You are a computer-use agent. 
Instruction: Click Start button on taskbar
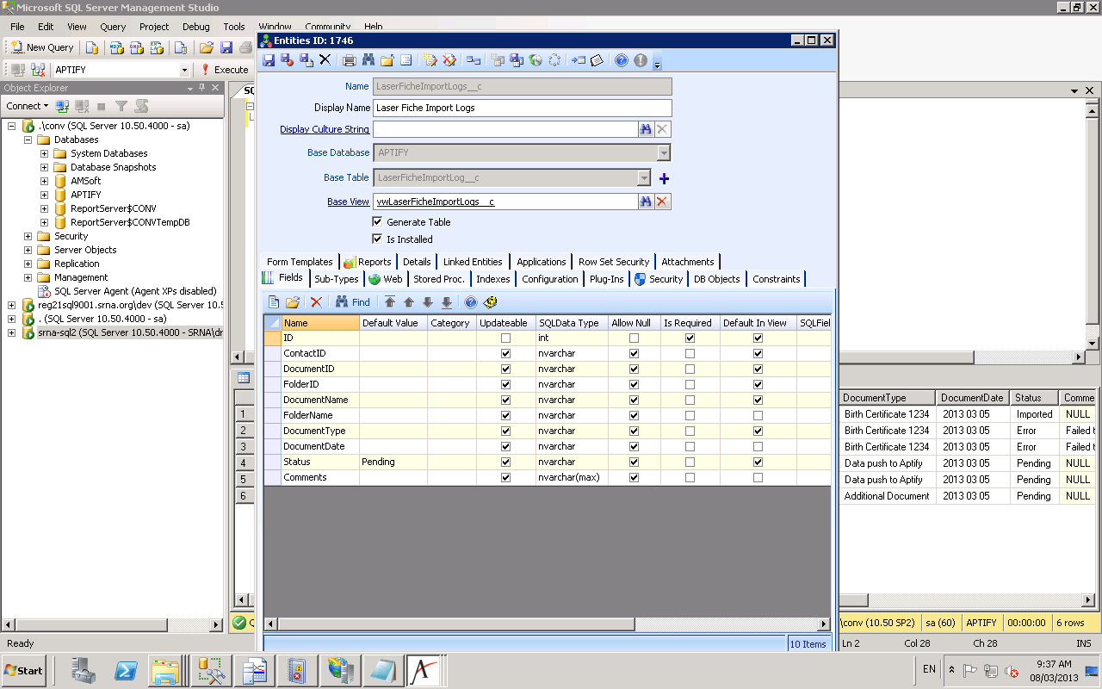24,670
